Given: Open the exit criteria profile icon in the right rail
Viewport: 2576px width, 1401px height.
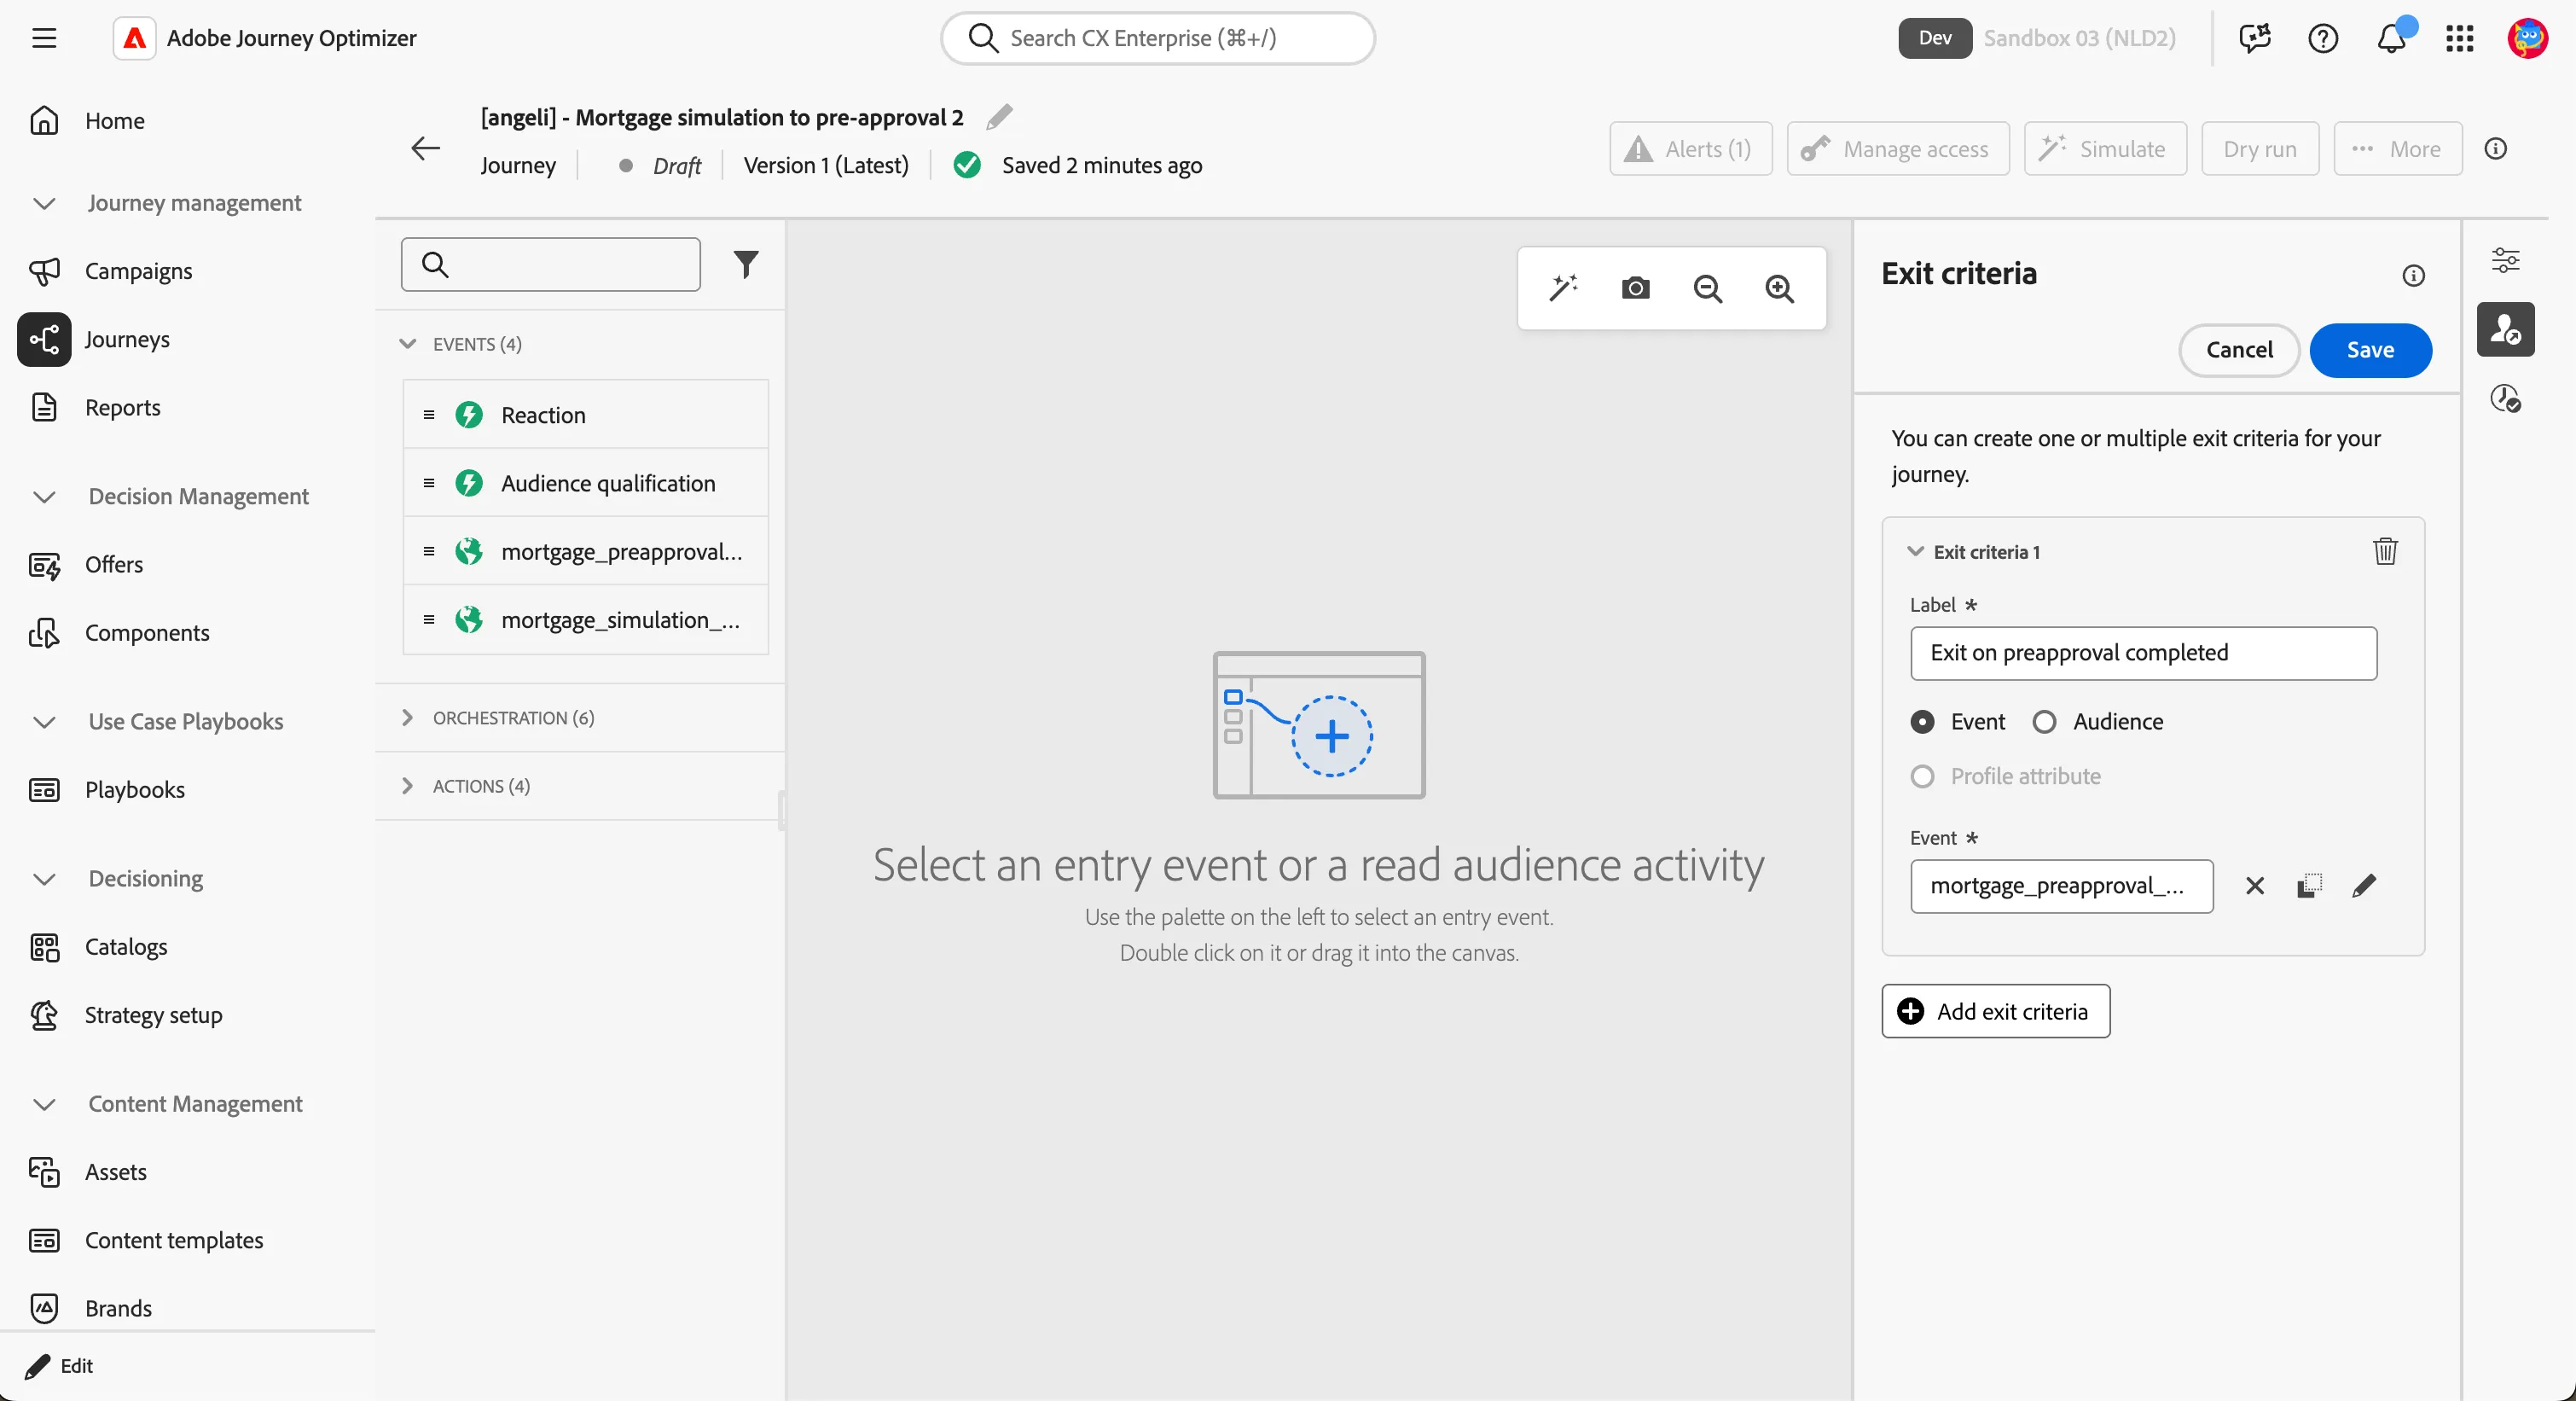Looking at the screenshot, I should [x=2505, y=329].
